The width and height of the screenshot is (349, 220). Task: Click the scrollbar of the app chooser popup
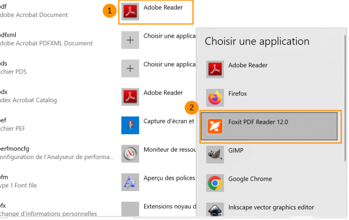(346, 98)
